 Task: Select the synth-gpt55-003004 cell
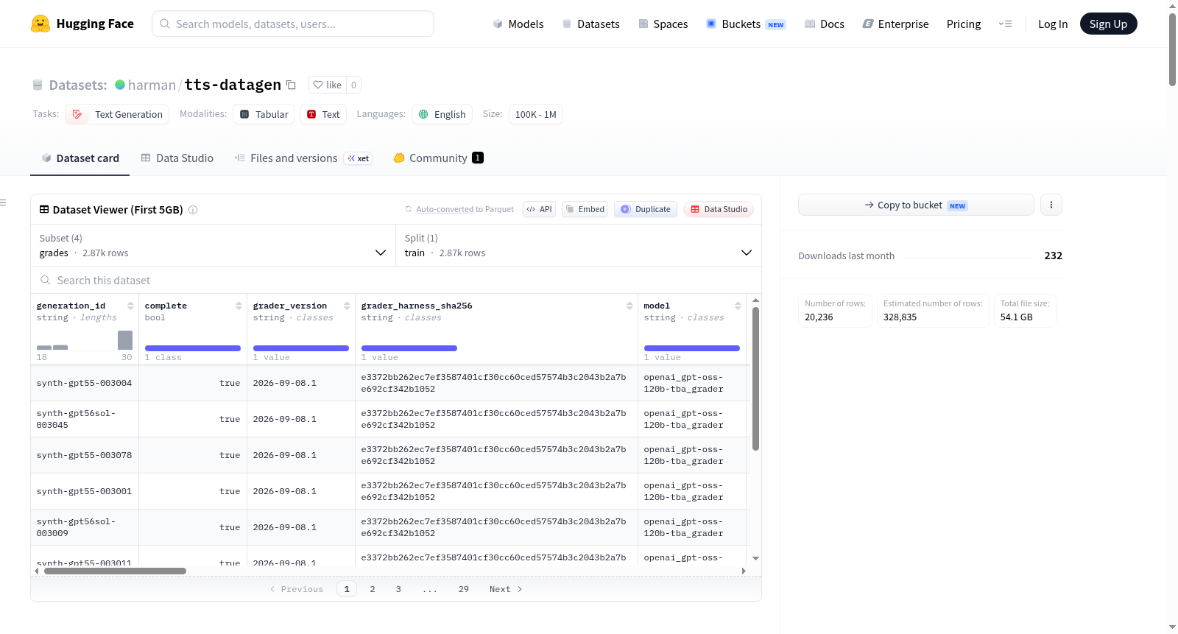[85, 383]
